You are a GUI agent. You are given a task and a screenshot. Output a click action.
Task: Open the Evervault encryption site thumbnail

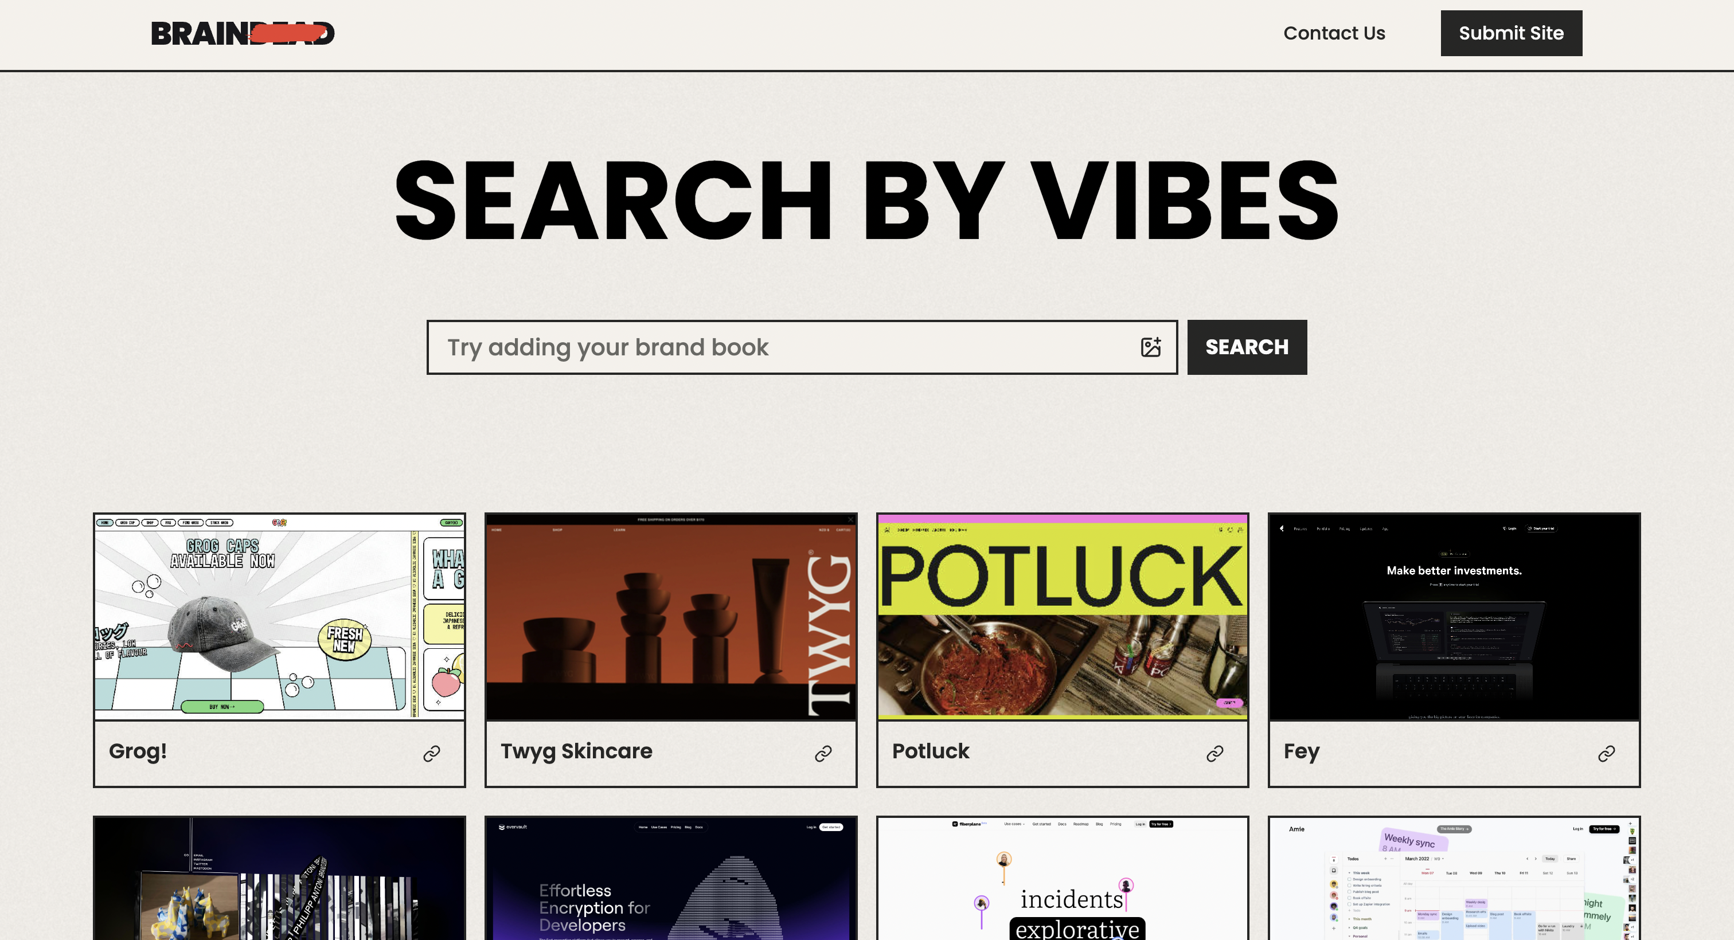tap(670, 878)
